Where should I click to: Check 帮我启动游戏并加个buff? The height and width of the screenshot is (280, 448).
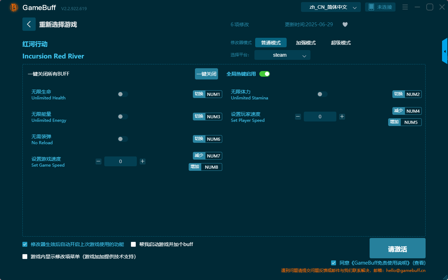[133, 244]
